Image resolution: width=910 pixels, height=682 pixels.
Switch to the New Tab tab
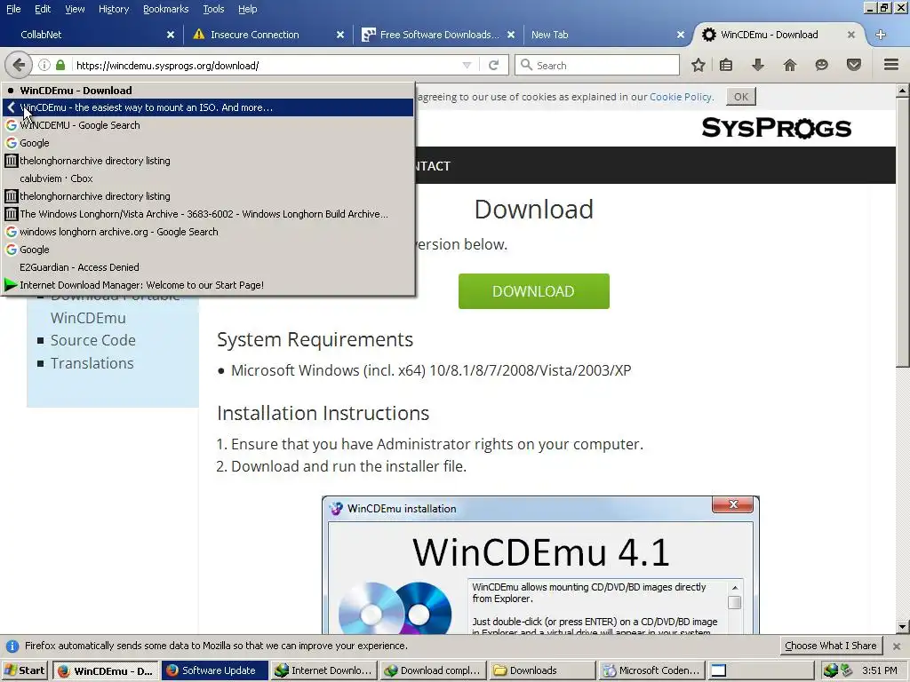(x=608, y=35)
